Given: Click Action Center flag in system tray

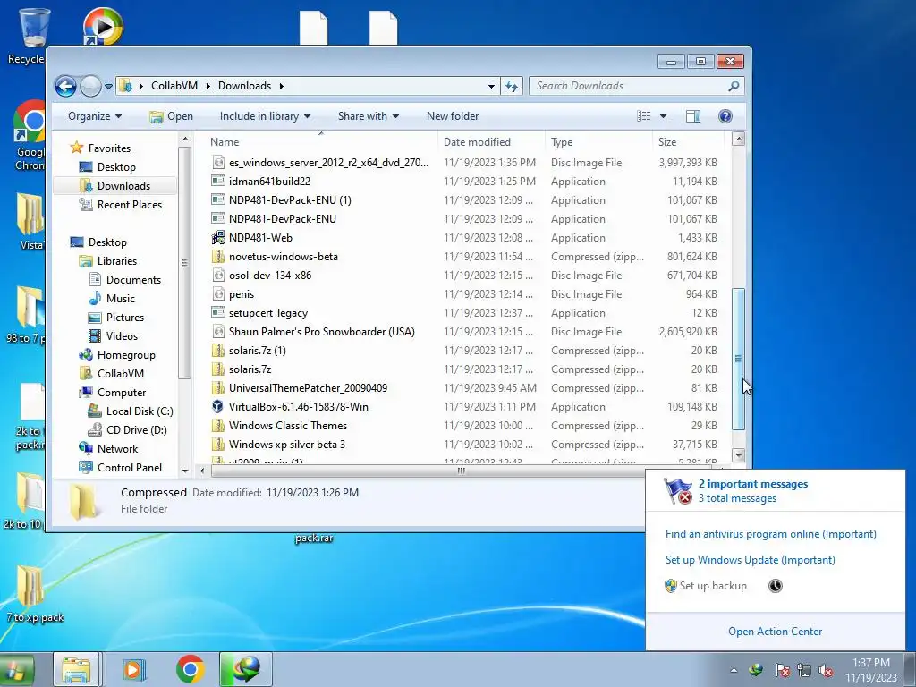Looking at the screenshot, I should click(782, 670).
